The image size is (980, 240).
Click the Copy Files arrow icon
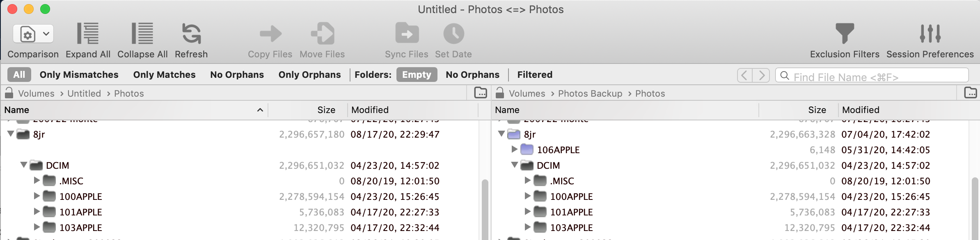[x=270, y=34]
